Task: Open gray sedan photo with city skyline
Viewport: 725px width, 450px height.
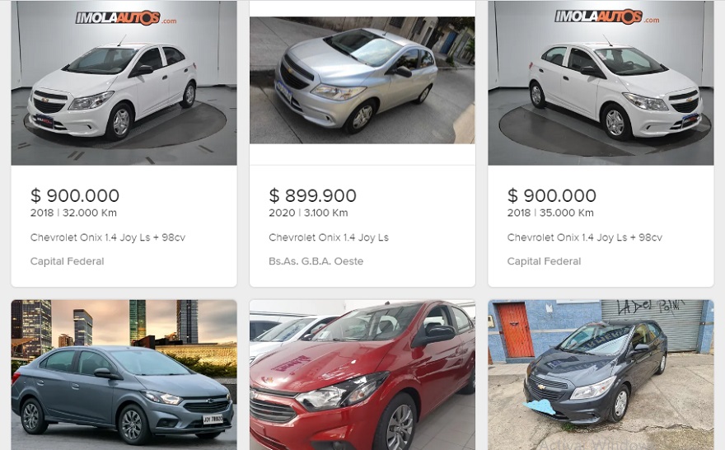Action: [x=124, y=375]
